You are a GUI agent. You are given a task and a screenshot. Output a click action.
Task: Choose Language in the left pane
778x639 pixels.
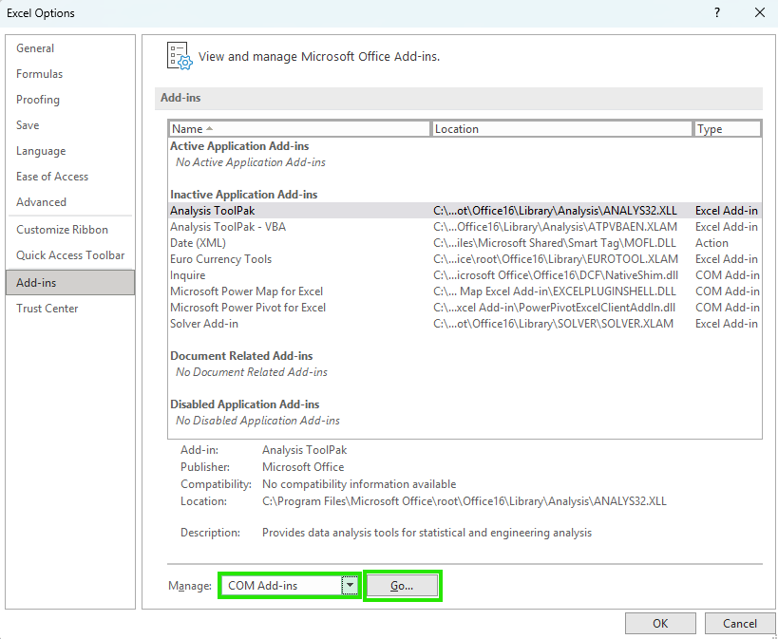(41, 151)
